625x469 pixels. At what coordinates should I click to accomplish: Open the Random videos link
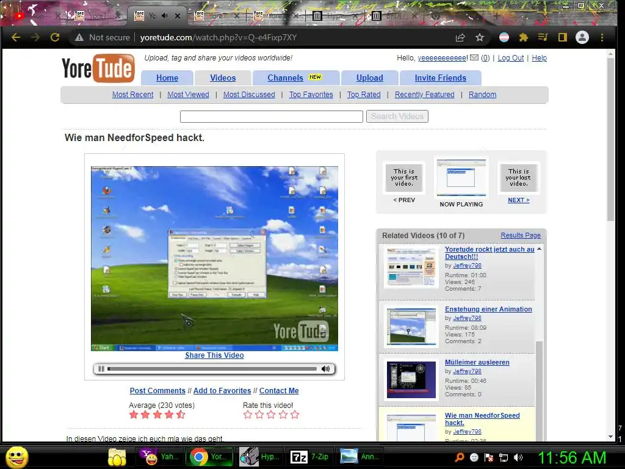[482, 95]
